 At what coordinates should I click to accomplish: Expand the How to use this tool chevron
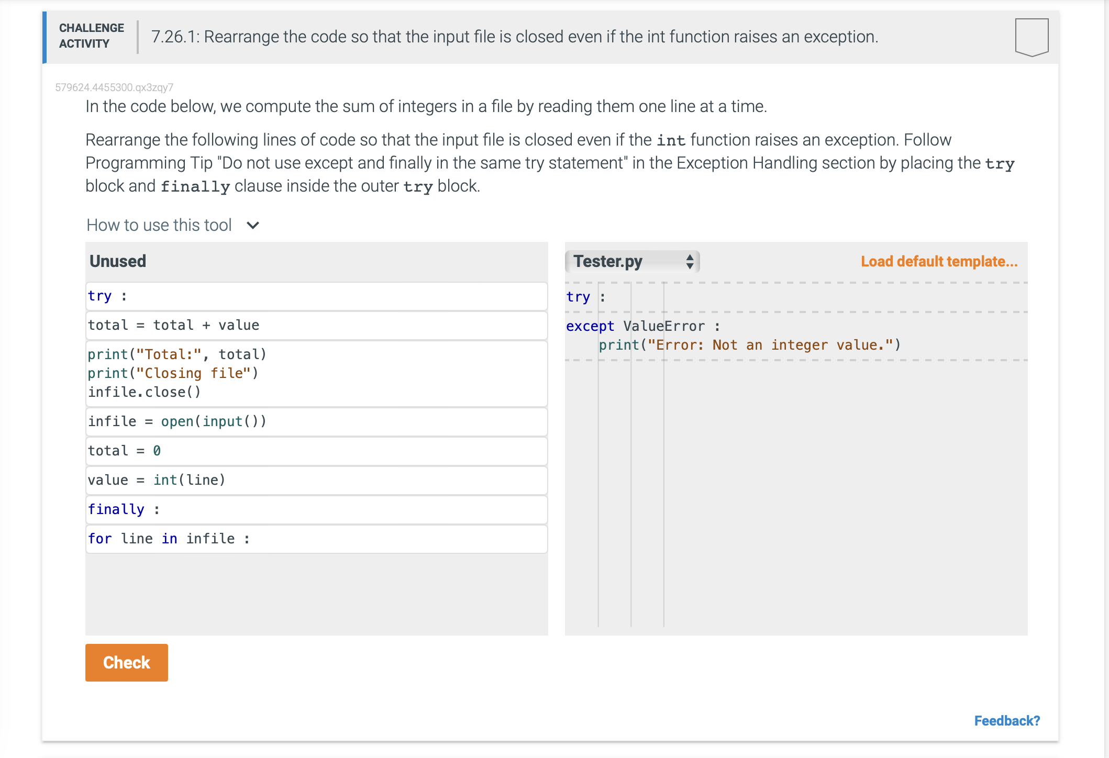coord(253,226)
